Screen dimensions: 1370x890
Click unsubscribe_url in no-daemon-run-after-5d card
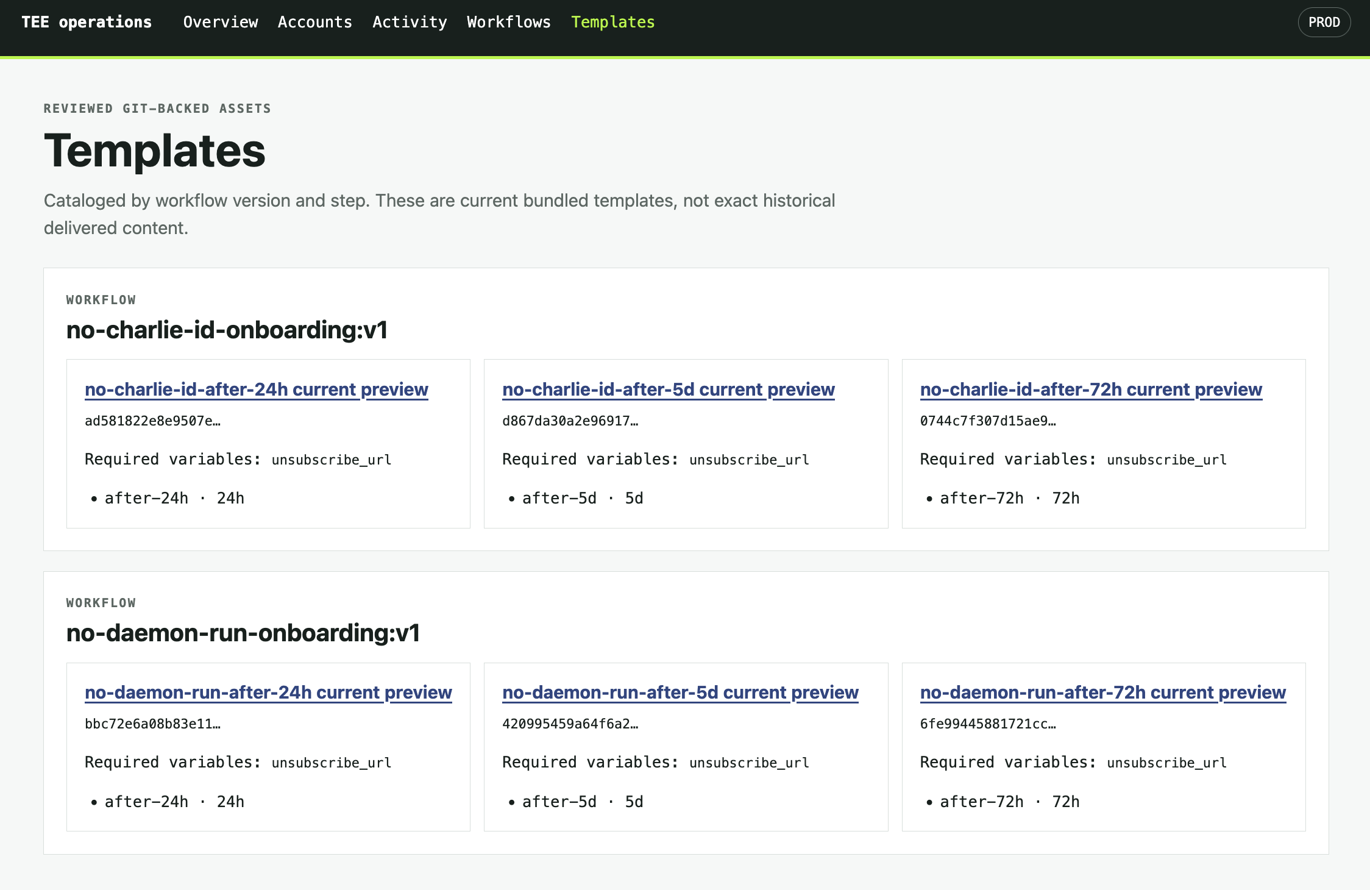point(749,763)
